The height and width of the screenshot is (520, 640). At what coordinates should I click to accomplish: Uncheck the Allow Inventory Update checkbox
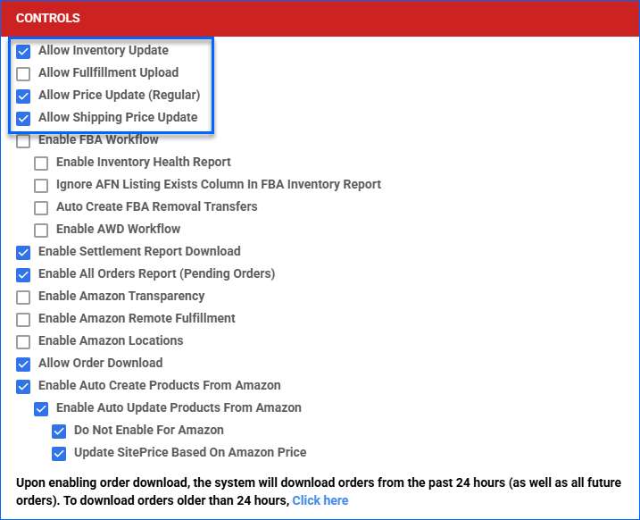[x=23, y=51]
